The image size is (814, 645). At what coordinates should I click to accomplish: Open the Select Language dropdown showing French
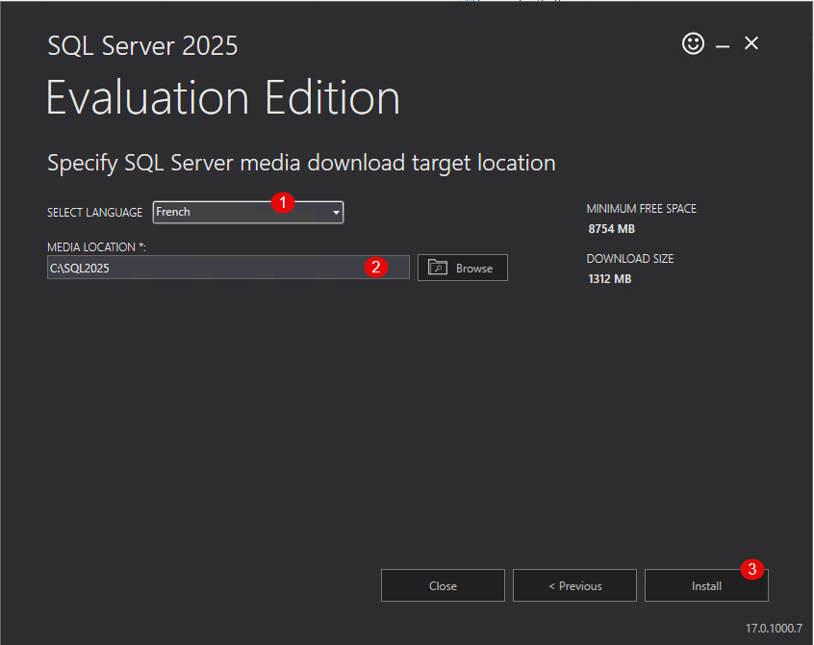248,213
